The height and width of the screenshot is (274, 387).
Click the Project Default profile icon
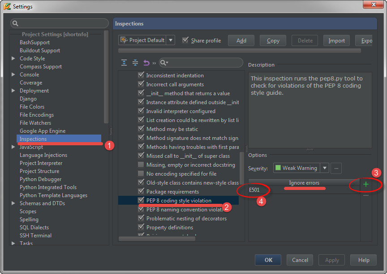pos(124,40)
